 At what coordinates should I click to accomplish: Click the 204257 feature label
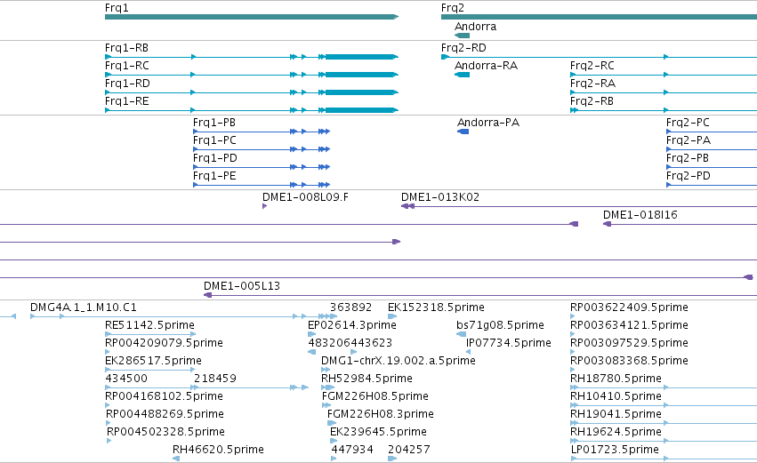click(x=409, y=450)
